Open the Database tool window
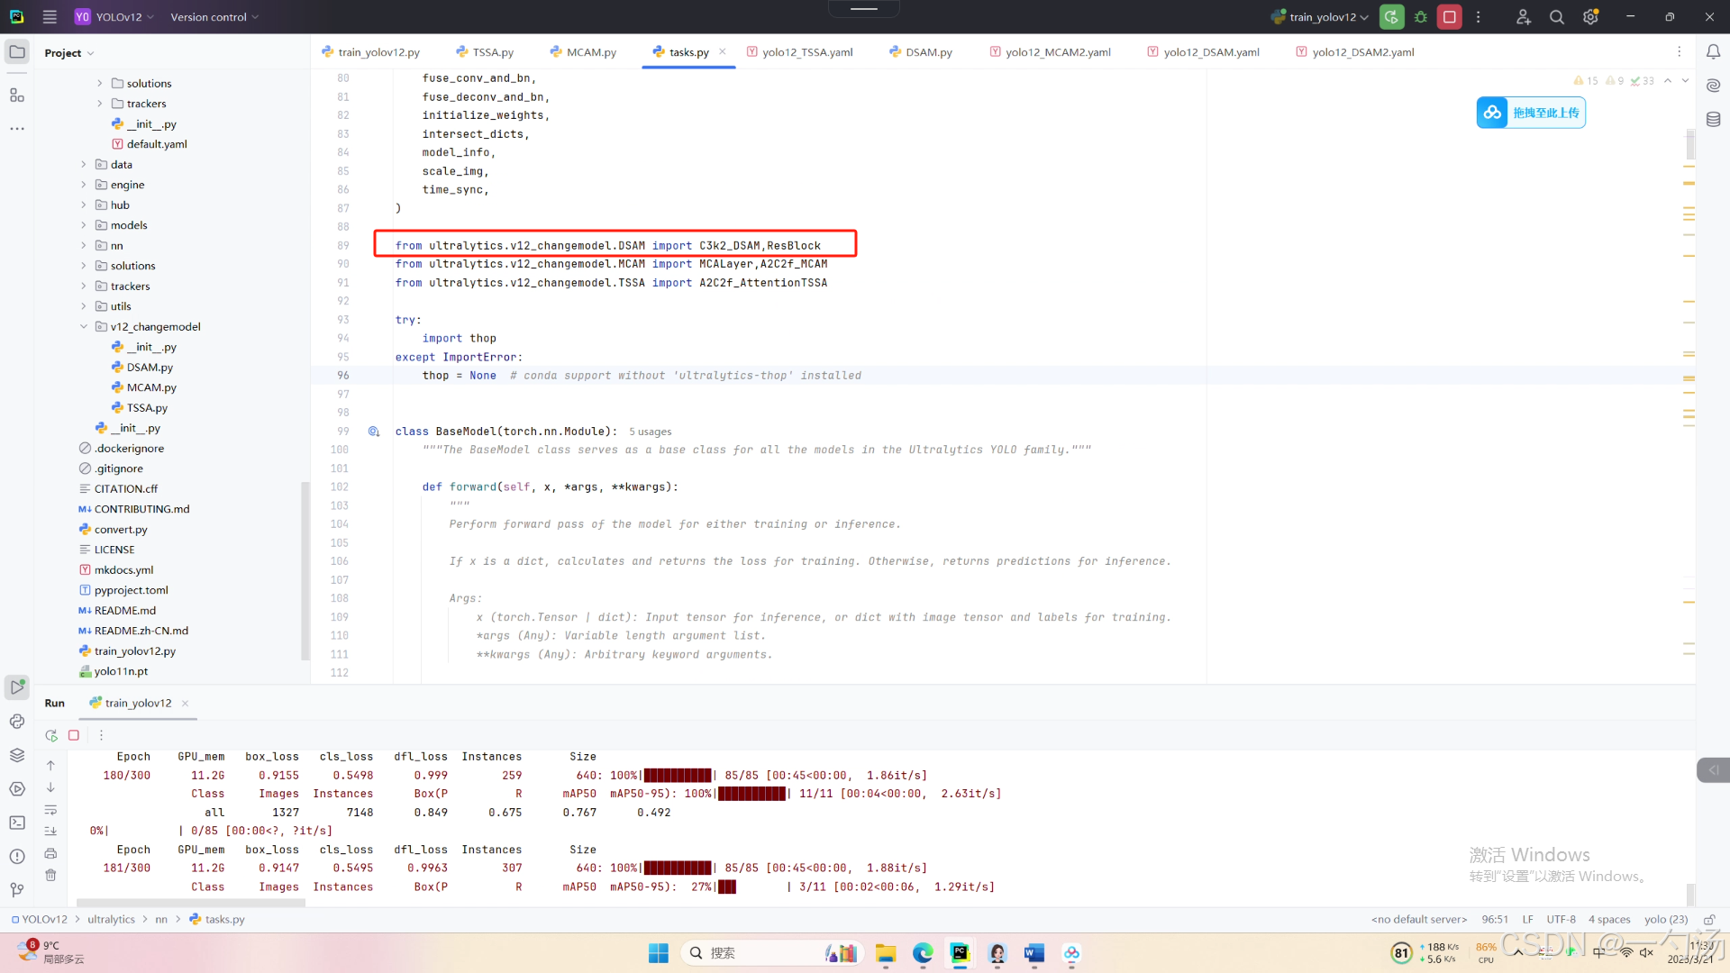This screenshot has height=973, width=1730. point(1713,119)
